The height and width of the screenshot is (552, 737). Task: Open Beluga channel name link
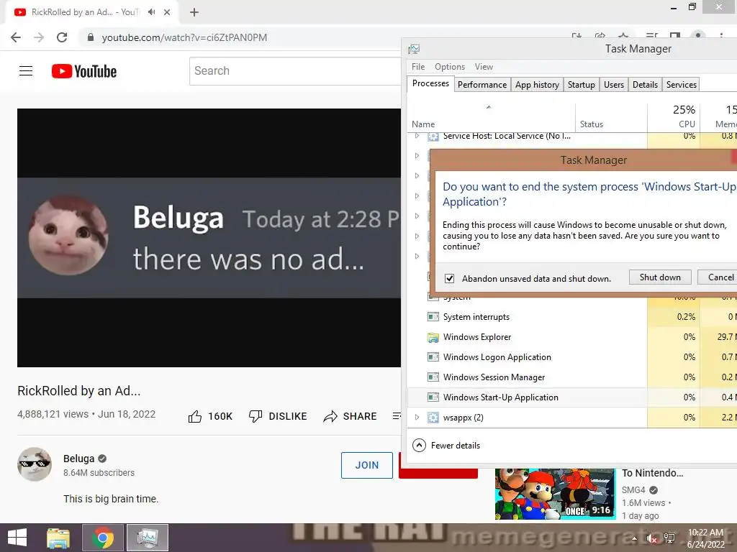click(79, 459)
